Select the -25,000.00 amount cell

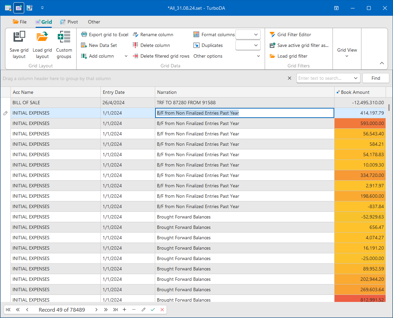pos(360,258)
